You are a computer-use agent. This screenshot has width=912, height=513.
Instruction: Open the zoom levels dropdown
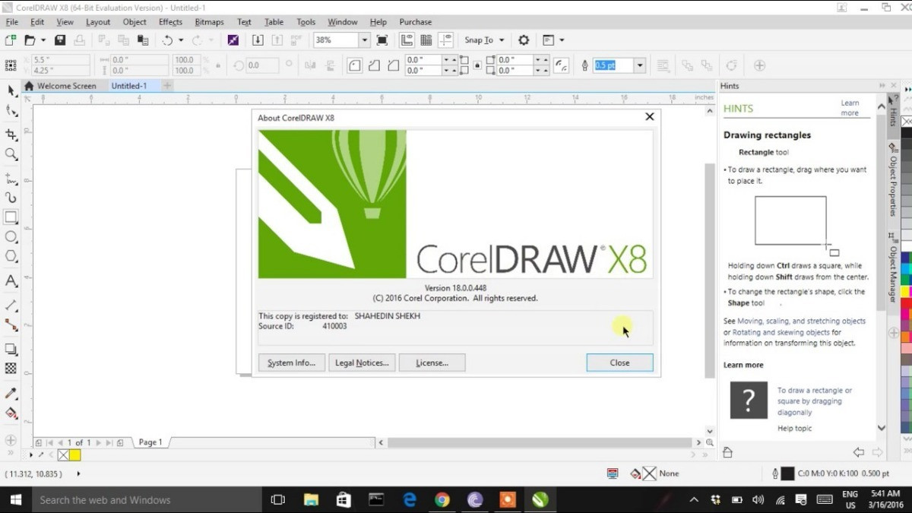click(x=364, y=40)
